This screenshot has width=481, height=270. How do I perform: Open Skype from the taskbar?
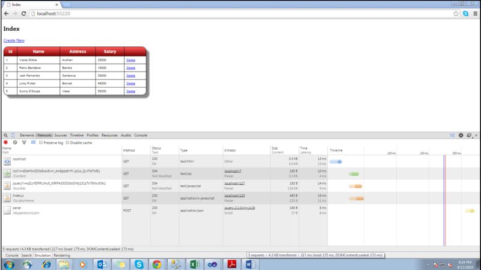coord(139,265)
